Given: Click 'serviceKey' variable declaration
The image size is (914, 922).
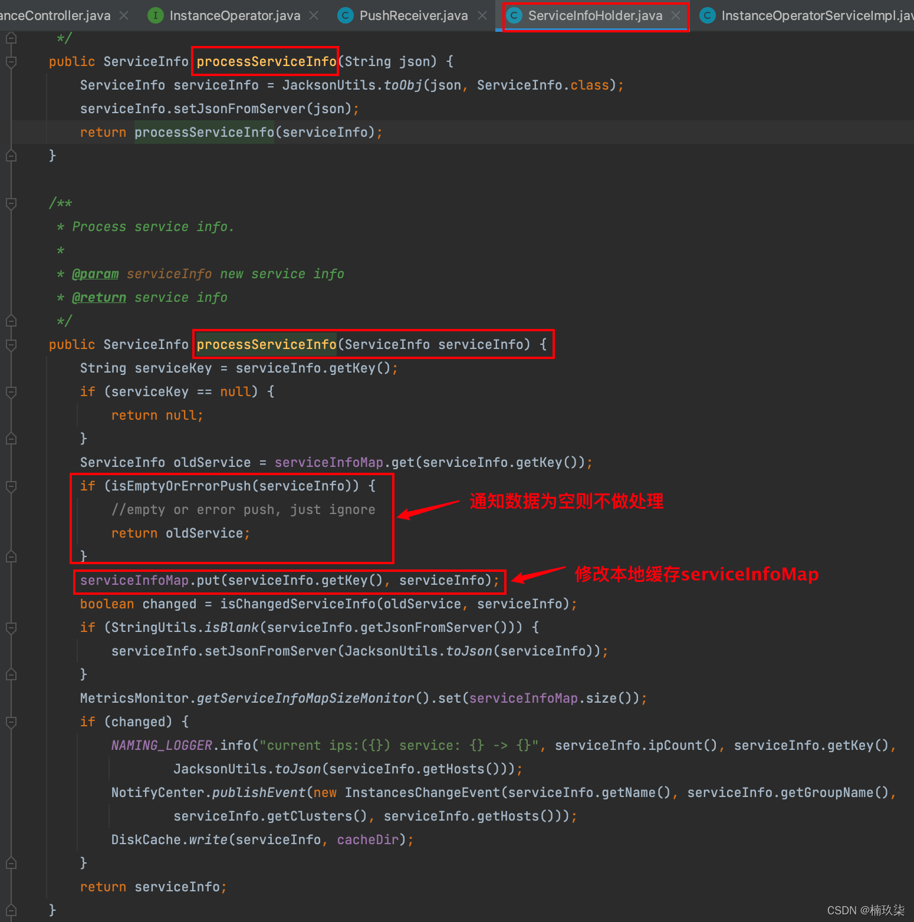Looking at the screenshot, I should tap(173, 368).
